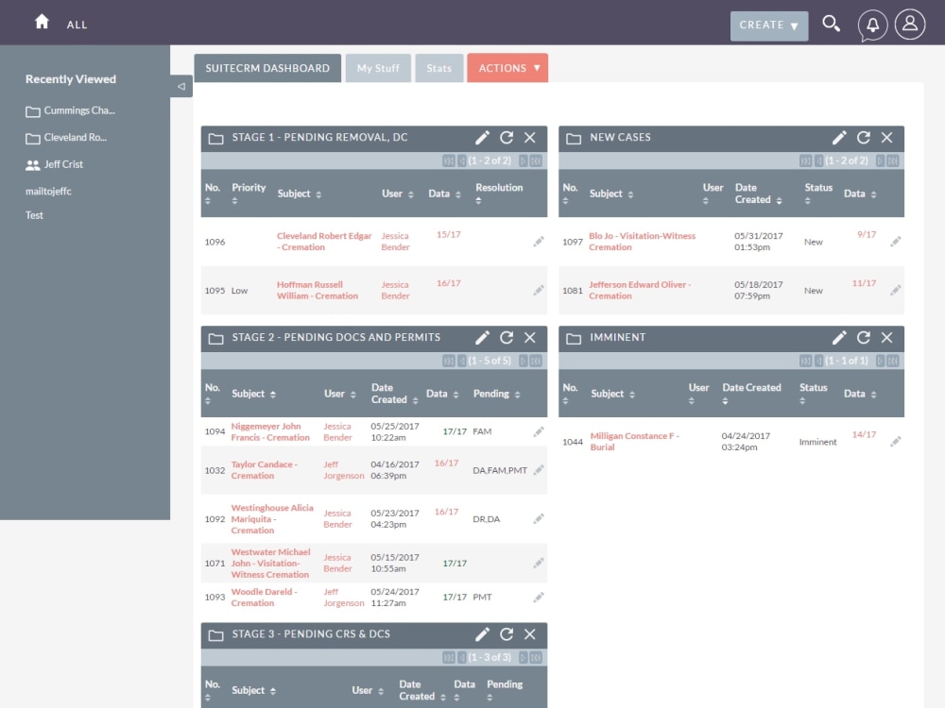Viewport: 945px width, 708px height.
Task: Edit case 1081 via pencil icon
Action: [x=896, y=290]
